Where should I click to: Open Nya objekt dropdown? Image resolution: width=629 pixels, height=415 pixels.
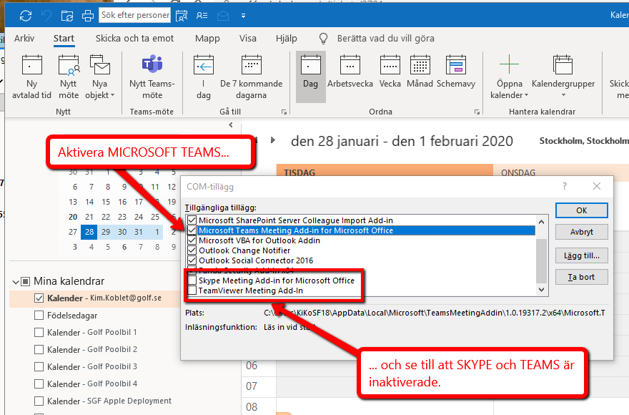pos(100,77)
